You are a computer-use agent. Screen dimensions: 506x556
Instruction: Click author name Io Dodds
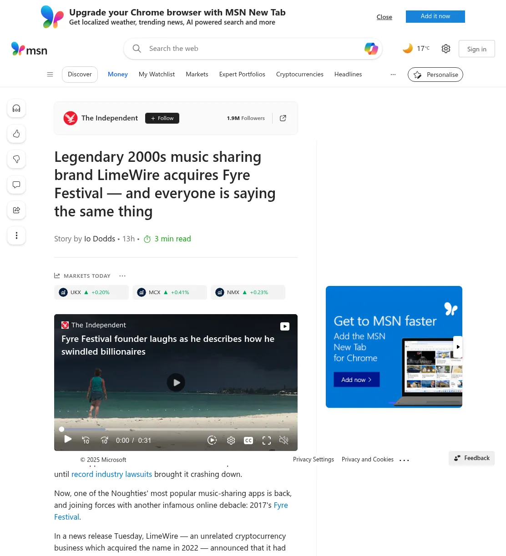[100, 239]
